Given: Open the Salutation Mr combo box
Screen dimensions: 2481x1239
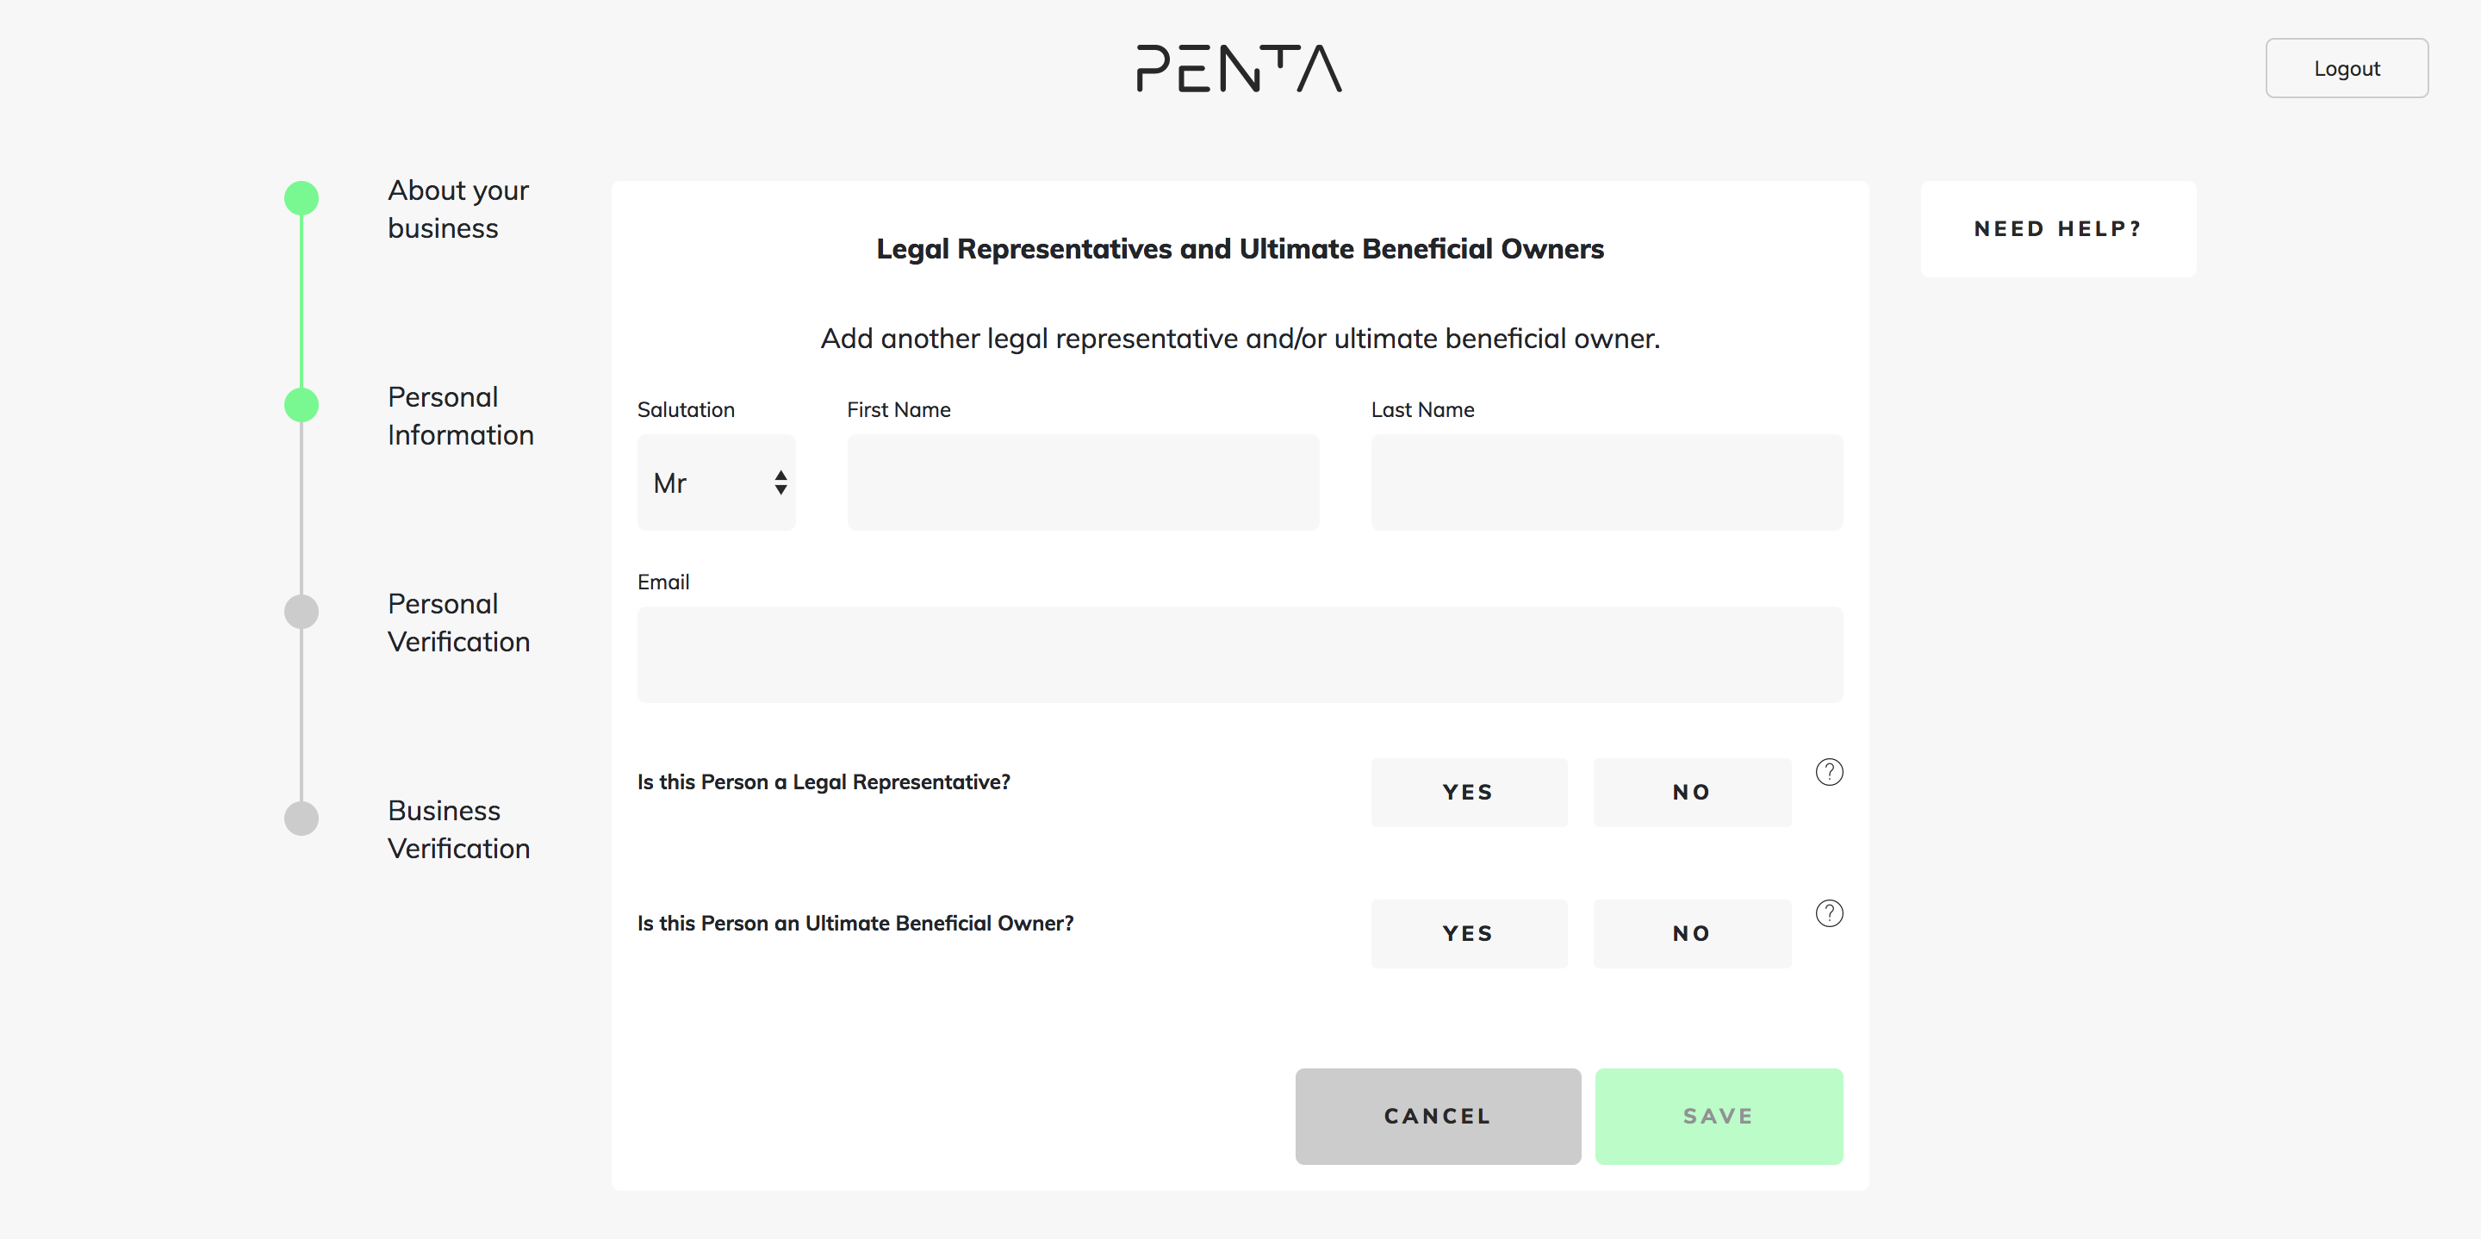Looking at the screenshot, I should click(x=716, y=483).
